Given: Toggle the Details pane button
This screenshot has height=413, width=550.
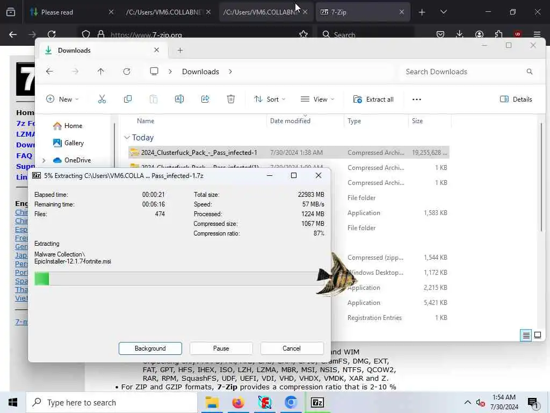Looking at the screenshot, I should (x=516, y=99).
